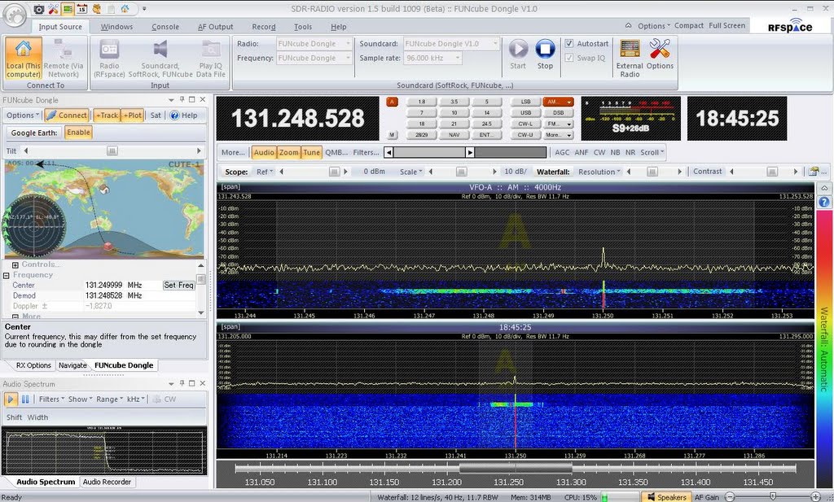
Task: Toggle NB noise blanker
Action: click(x=615, y=152)
